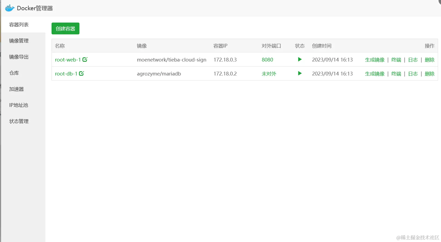Open the 仓库 sidebar section
Image resolution: width=441 pixels, height=242 pixels.
coord(23,73)
